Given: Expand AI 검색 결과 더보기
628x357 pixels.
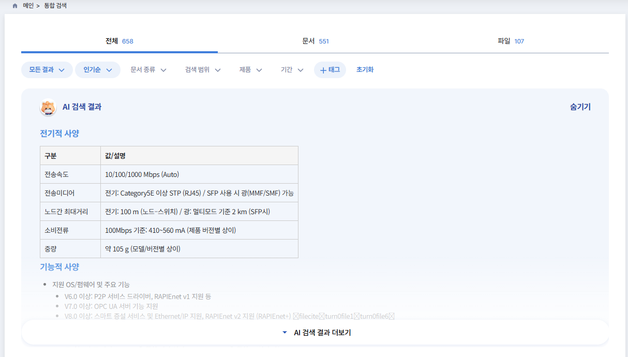Looking at the screenshot, I should (315, 333).
